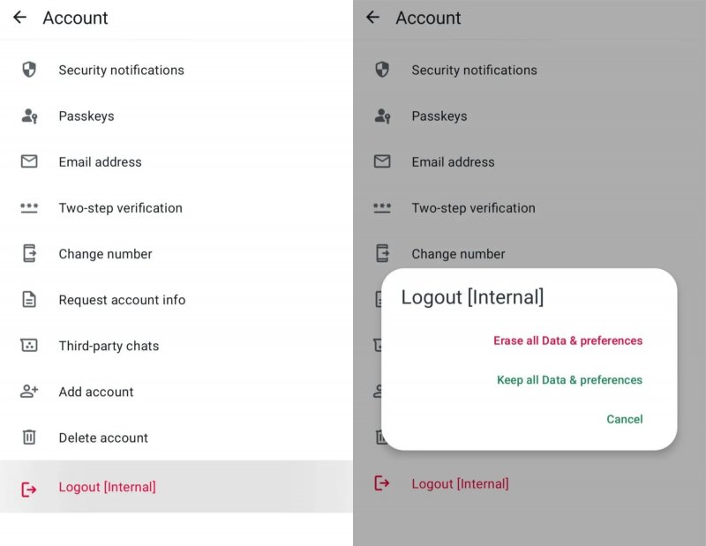Click the envelope icon on the undimmed left screen

click(29, 161)
